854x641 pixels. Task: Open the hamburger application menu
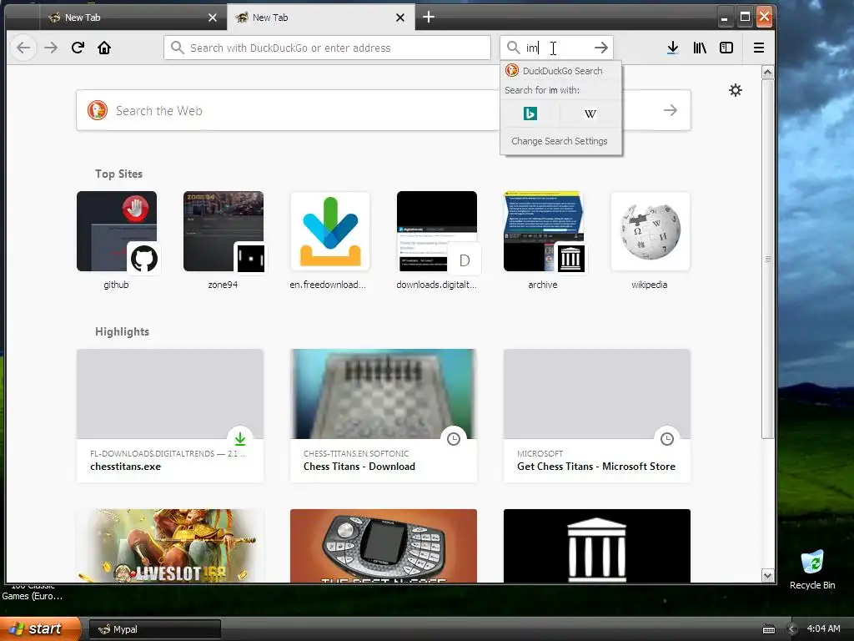click(x=759, y=48)
